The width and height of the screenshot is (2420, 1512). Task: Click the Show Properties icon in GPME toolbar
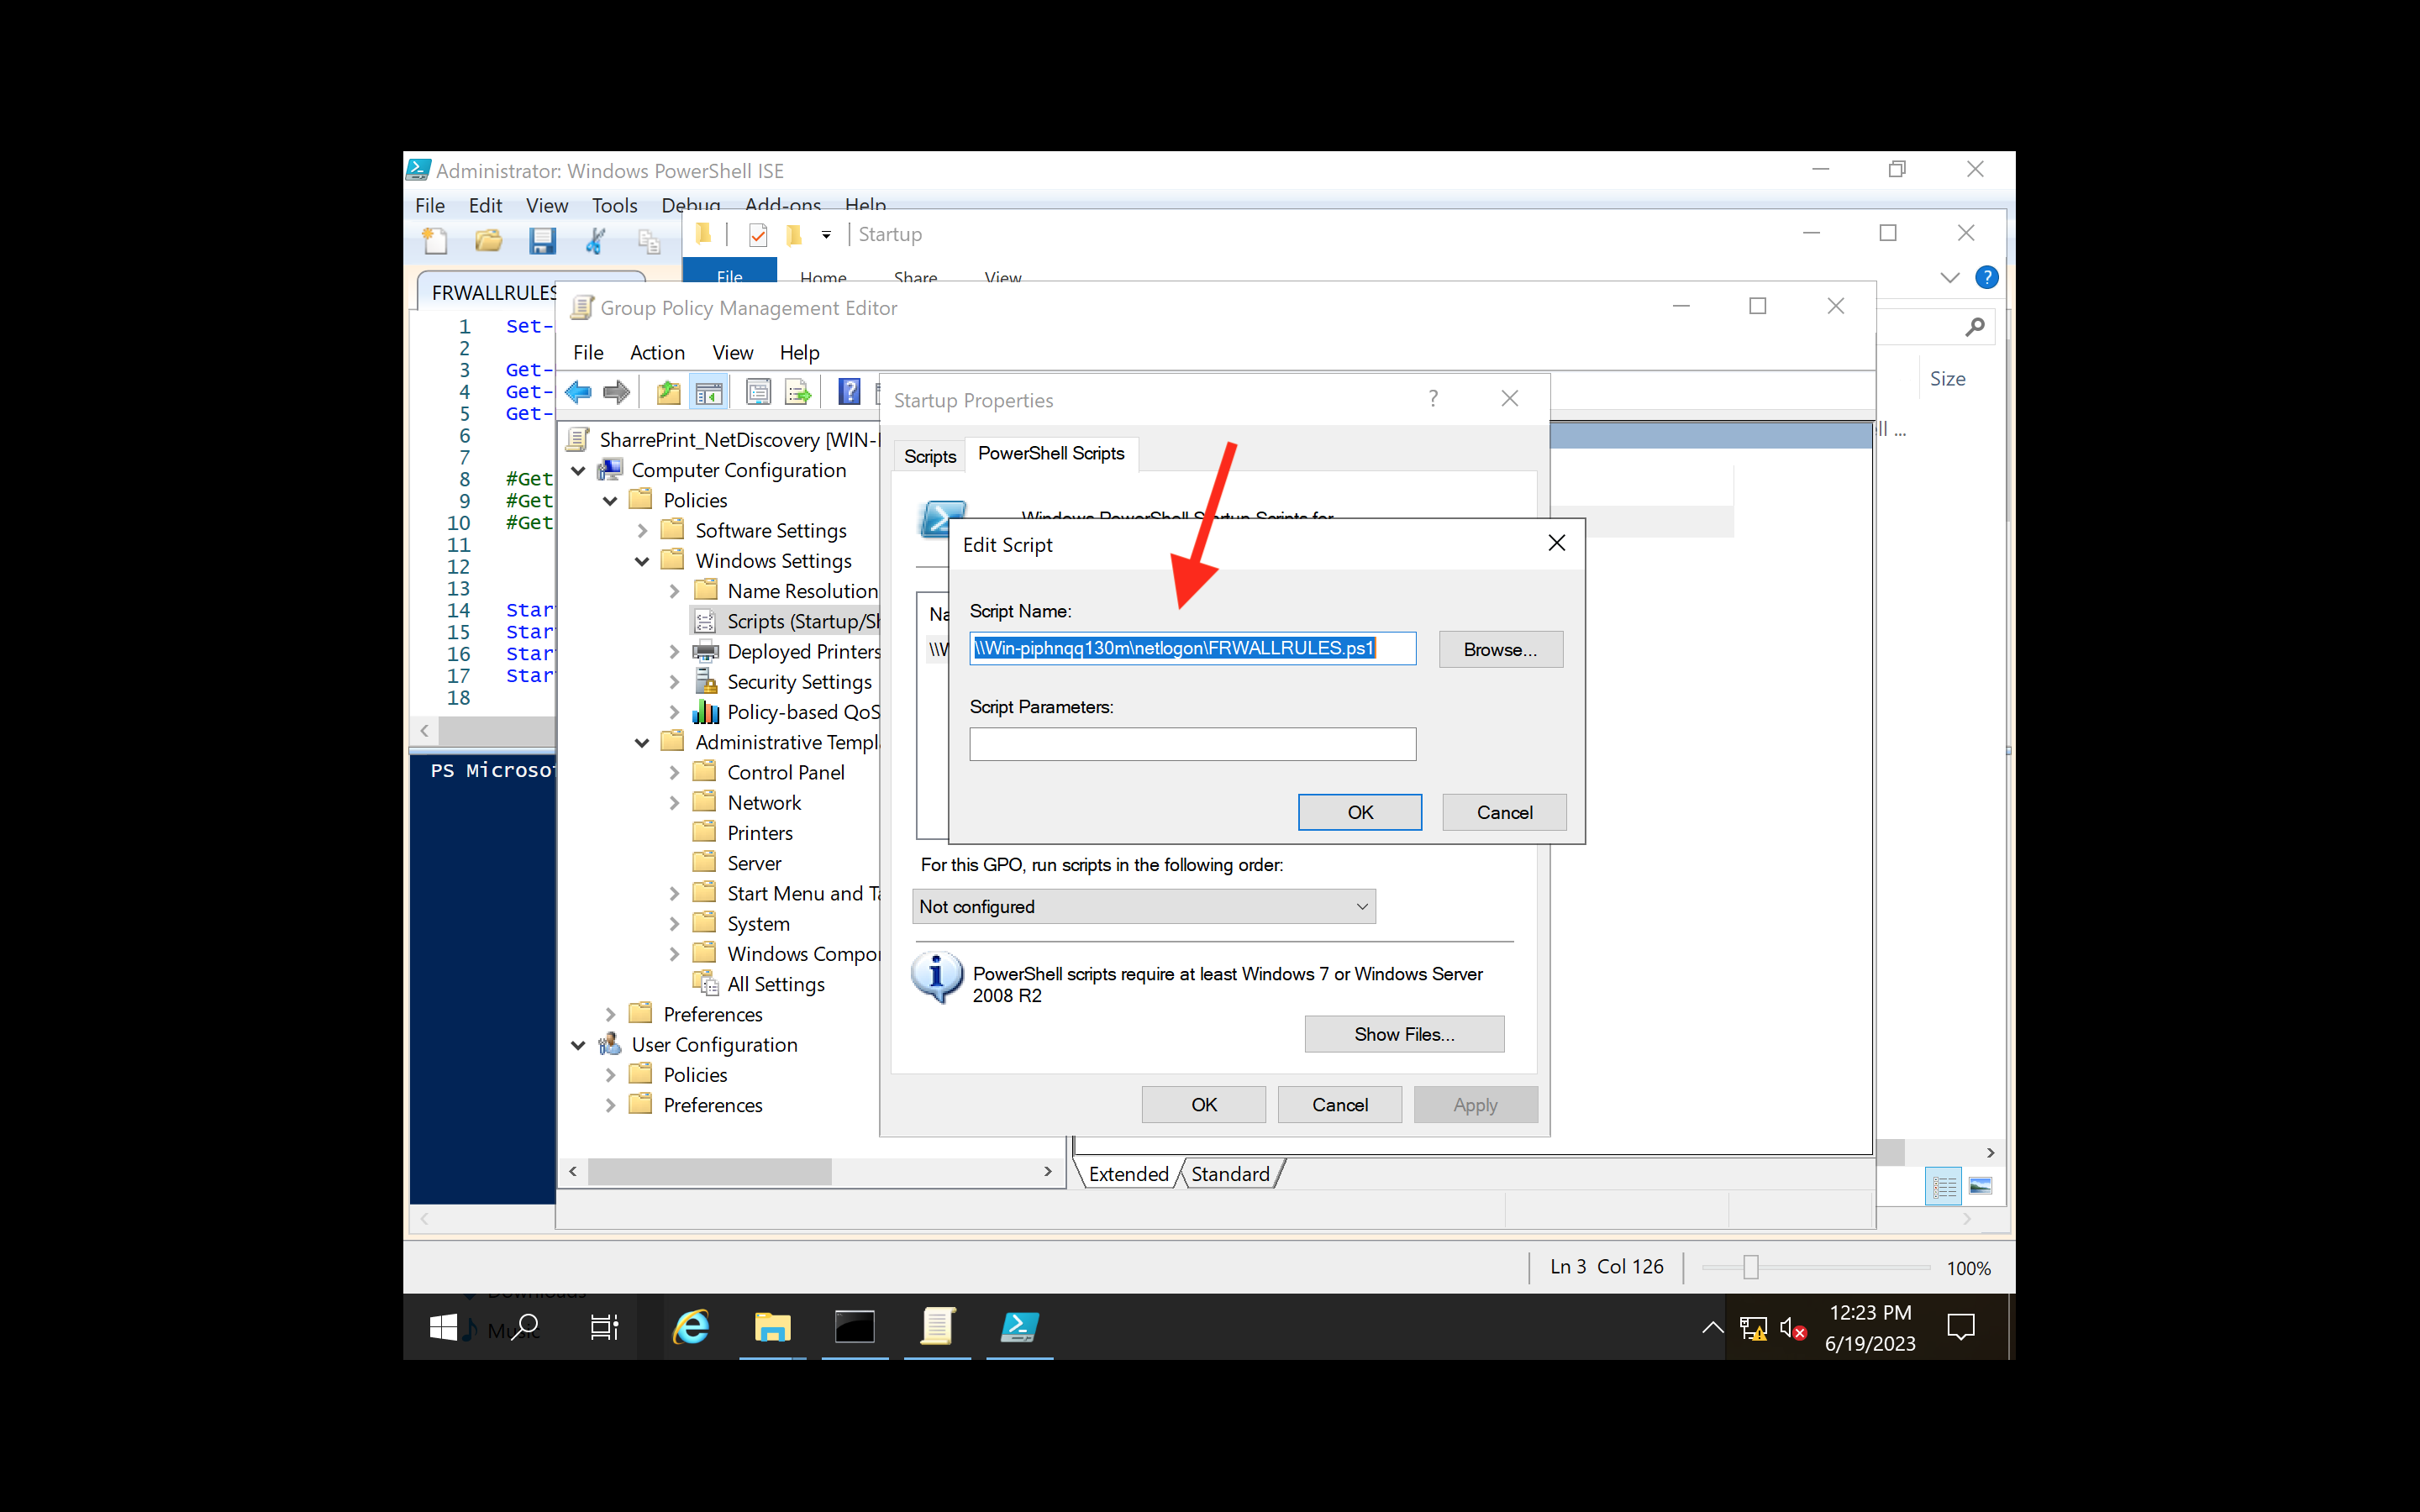(x=758, y=391)
